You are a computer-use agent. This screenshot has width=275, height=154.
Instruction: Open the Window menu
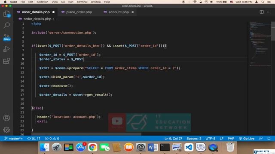(x=96, y=2)
